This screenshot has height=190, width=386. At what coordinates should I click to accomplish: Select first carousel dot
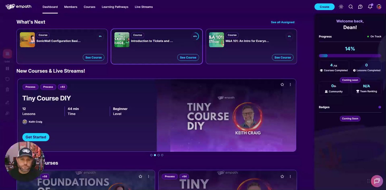[x=151, y=155]
